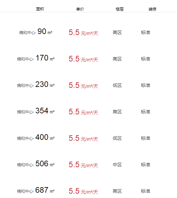Click 低区 in the 230 m² row
This screenshot has width=177, height=198.
tap(117, 85)
